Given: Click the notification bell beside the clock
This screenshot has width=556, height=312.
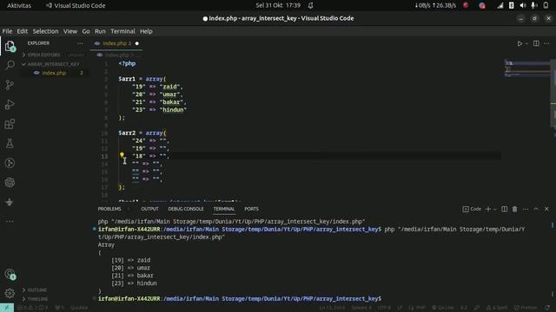Looking at the screenshot, I should click(x=311, y=5).
